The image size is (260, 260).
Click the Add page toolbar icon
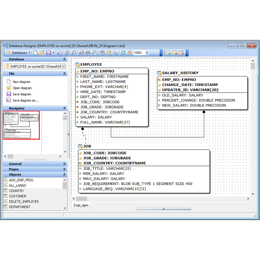tap(169, 53)
